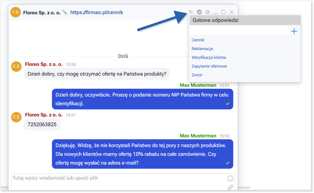Select the Reklamacja ready reply
The height and width of the screenshot is (193, 314).
tap(202, 49)
